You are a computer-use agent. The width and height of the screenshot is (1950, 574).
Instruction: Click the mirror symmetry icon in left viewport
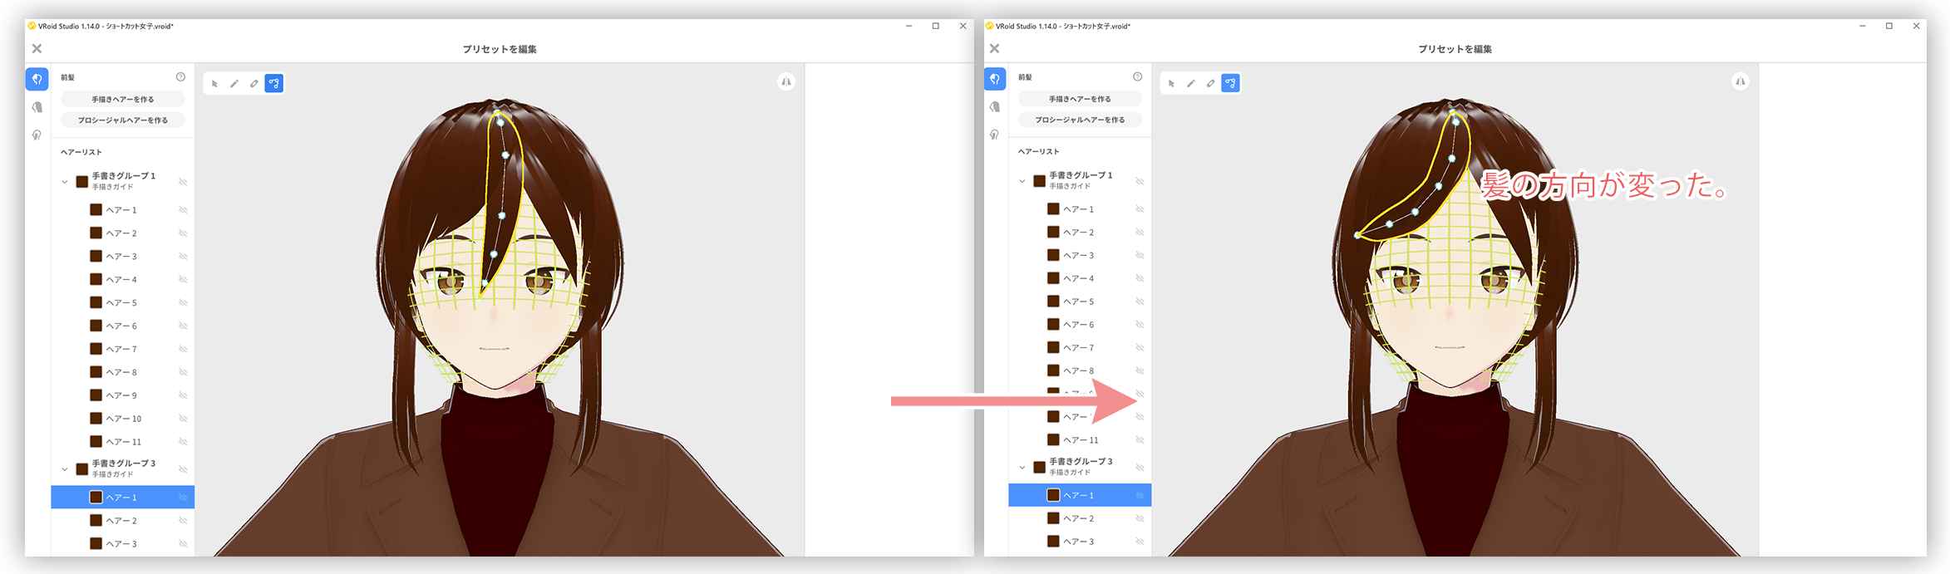tap(785, 81)
